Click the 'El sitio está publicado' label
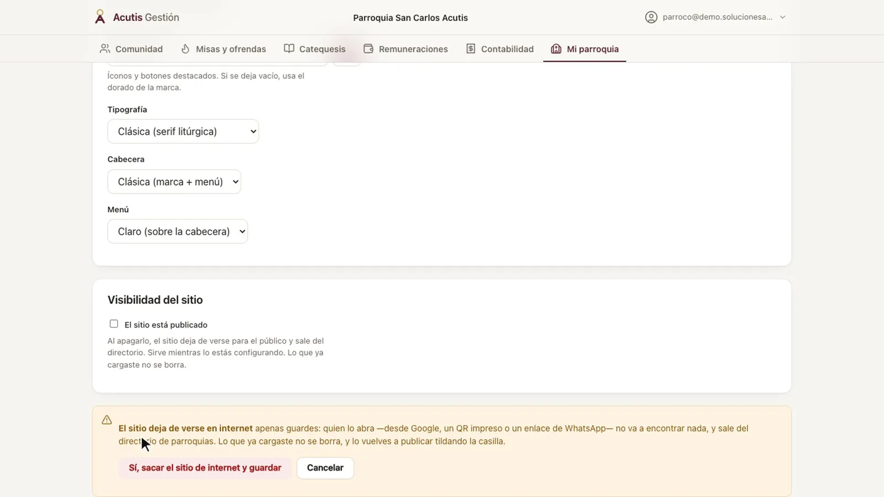Viewport: 884px width, 497px height. [x=166, y=325]
